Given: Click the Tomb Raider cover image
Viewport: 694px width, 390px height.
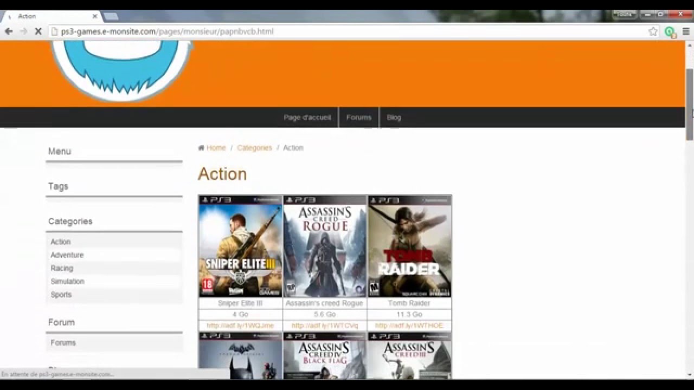Looking at the screenshot, I should click(409, 246).
